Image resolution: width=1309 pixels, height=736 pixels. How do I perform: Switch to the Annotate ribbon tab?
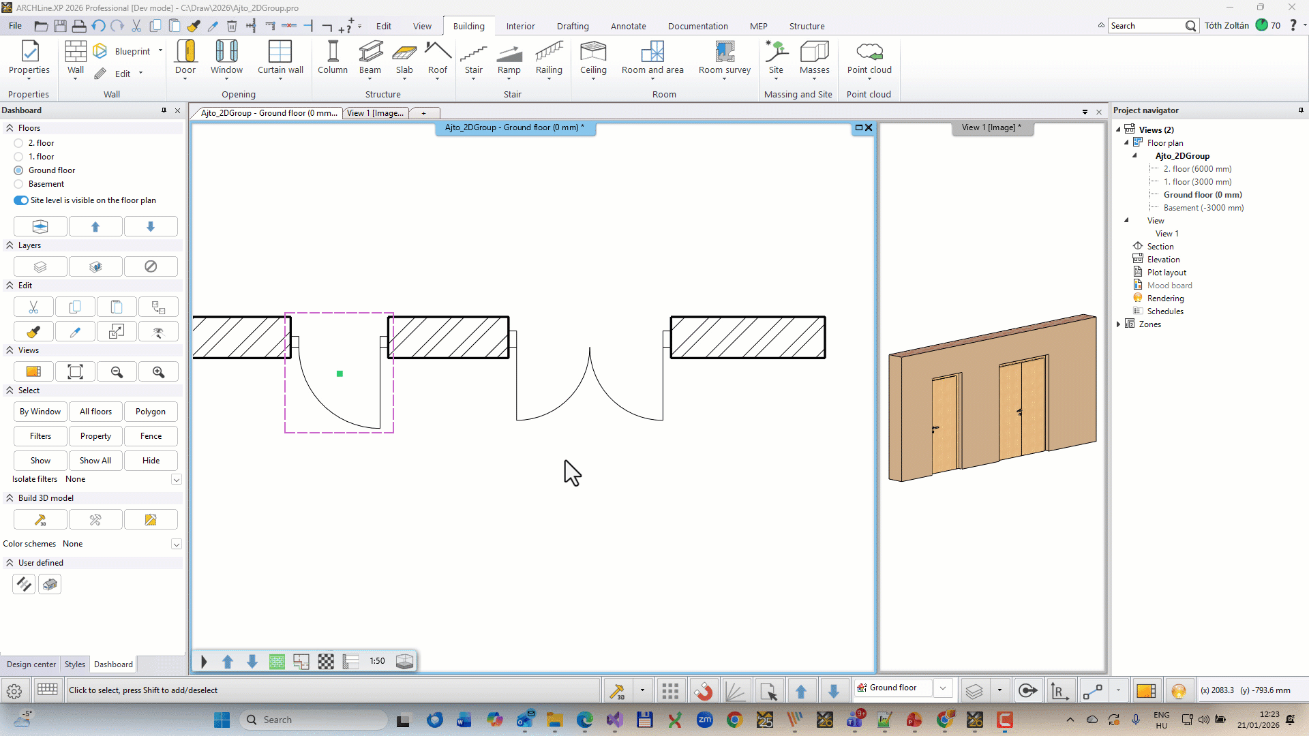pos(628,26)
